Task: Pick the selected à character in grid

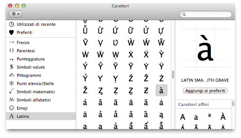Action: pyautogui.click(x=161, y=90)
